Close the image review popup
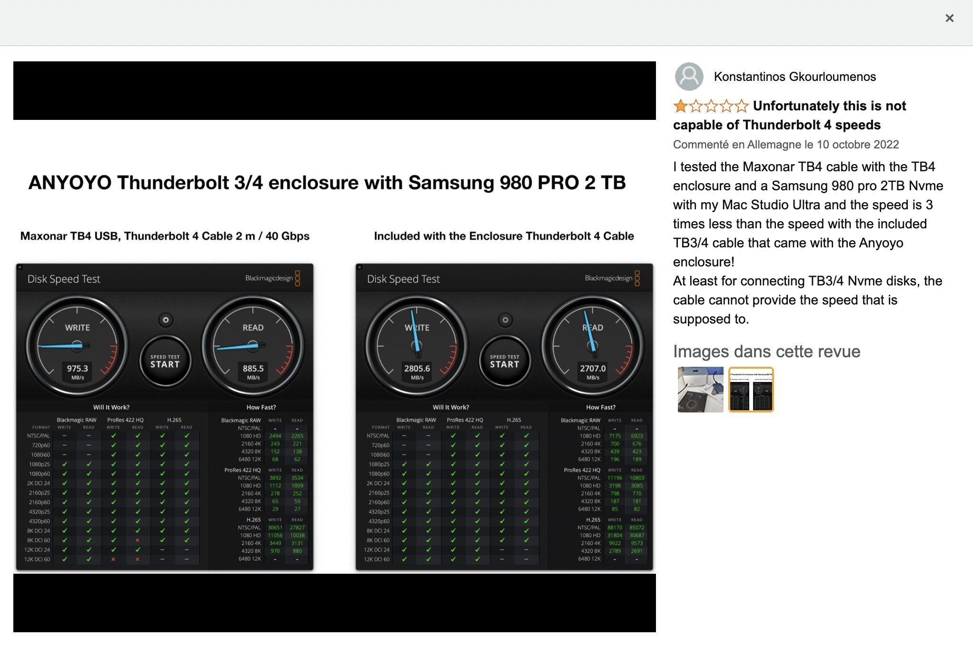The height and width of the screenshot is (647, 973). tap(949, 18)
